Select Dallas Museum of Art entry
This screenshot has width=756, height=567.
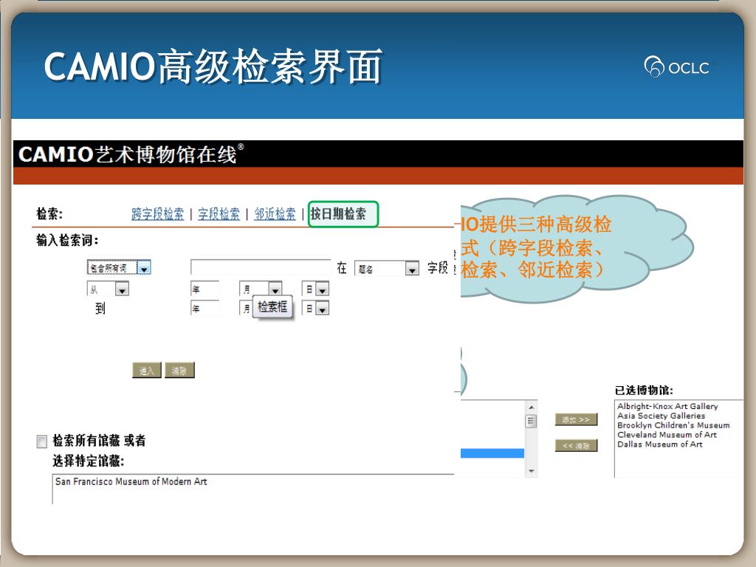pyautogui.click(x=659, y=444)
